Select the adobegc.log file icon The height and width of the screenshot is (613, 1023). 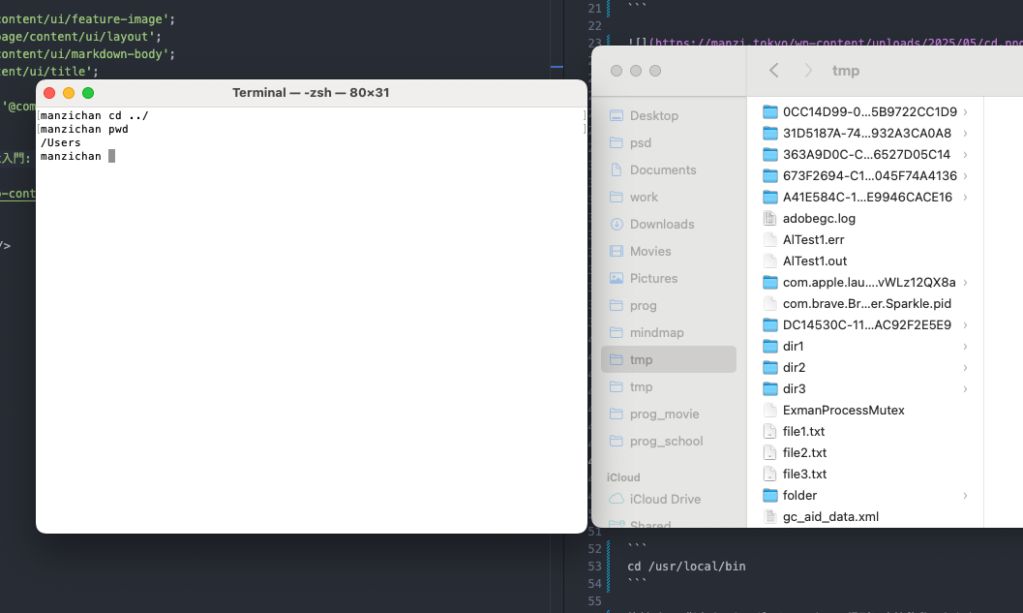click(770, 218)
